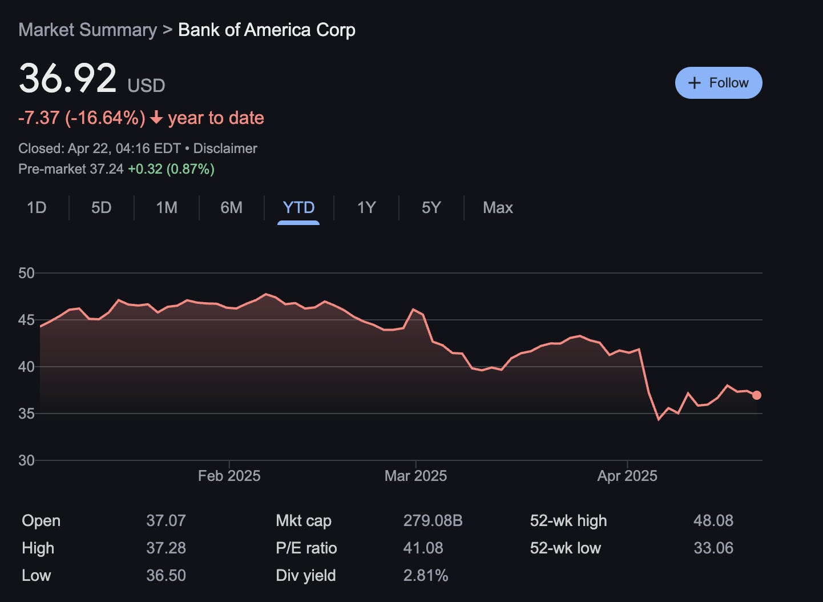Click the latest price dot on chart
Viewport: 823px width, 602px height.
click(756, 395)
